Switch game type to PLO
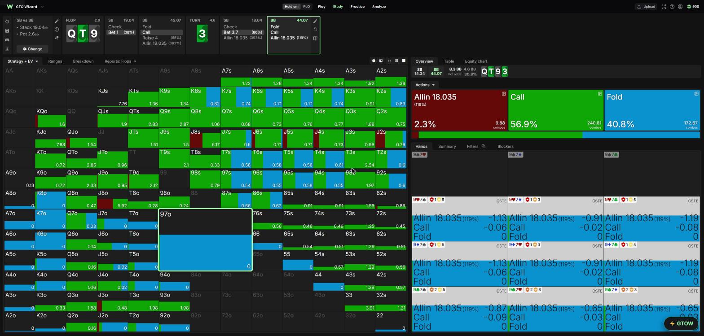Image resolution: width=704 pixels, height=336 pixels. pyautogui.click(x=307, y=7)
